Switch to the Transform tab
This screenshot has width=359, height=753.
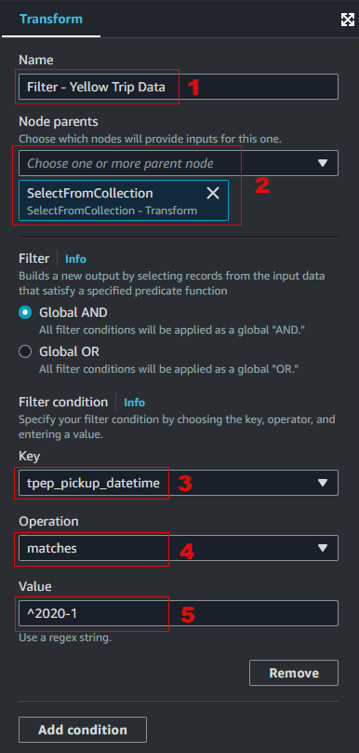51,20
